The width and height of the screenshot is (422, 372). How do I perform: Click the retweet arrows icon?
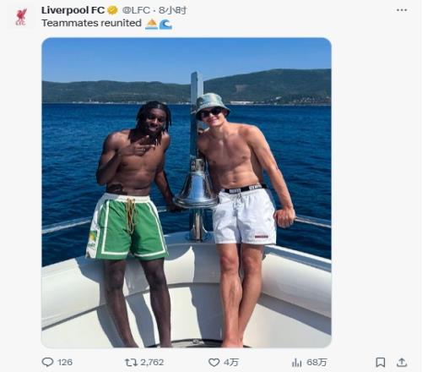coord(131,363)
